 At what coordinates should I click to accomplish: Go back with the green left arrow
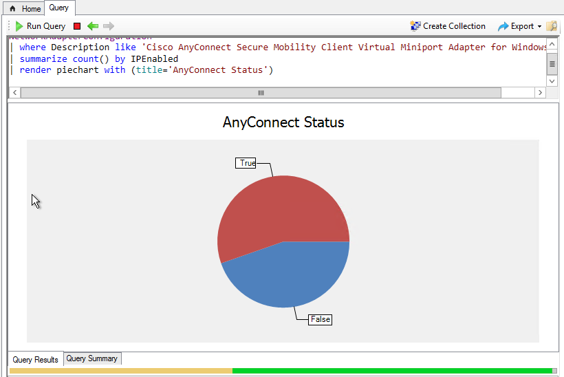click(93, 26)
